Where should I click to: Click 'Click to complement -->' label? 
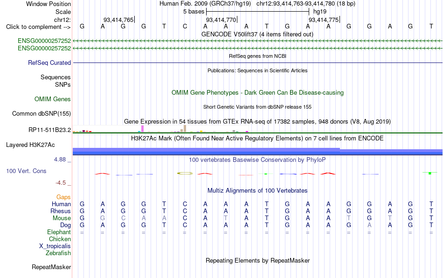(38, 27)
